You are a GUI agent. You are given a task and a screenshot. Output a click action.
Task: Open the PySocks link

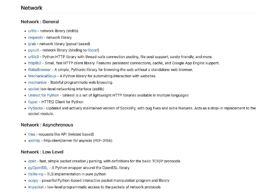pyautogui.click(x=36, y=108)
